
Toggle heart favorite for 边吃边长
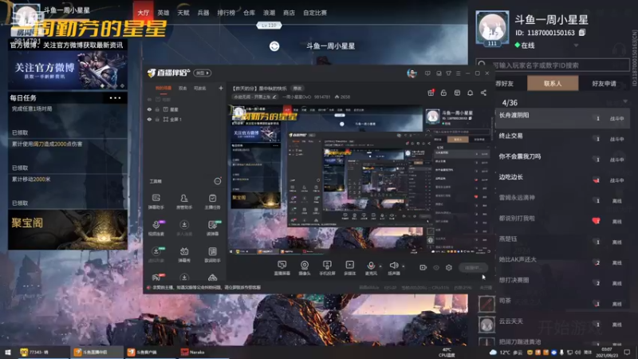tap(596, 180)
